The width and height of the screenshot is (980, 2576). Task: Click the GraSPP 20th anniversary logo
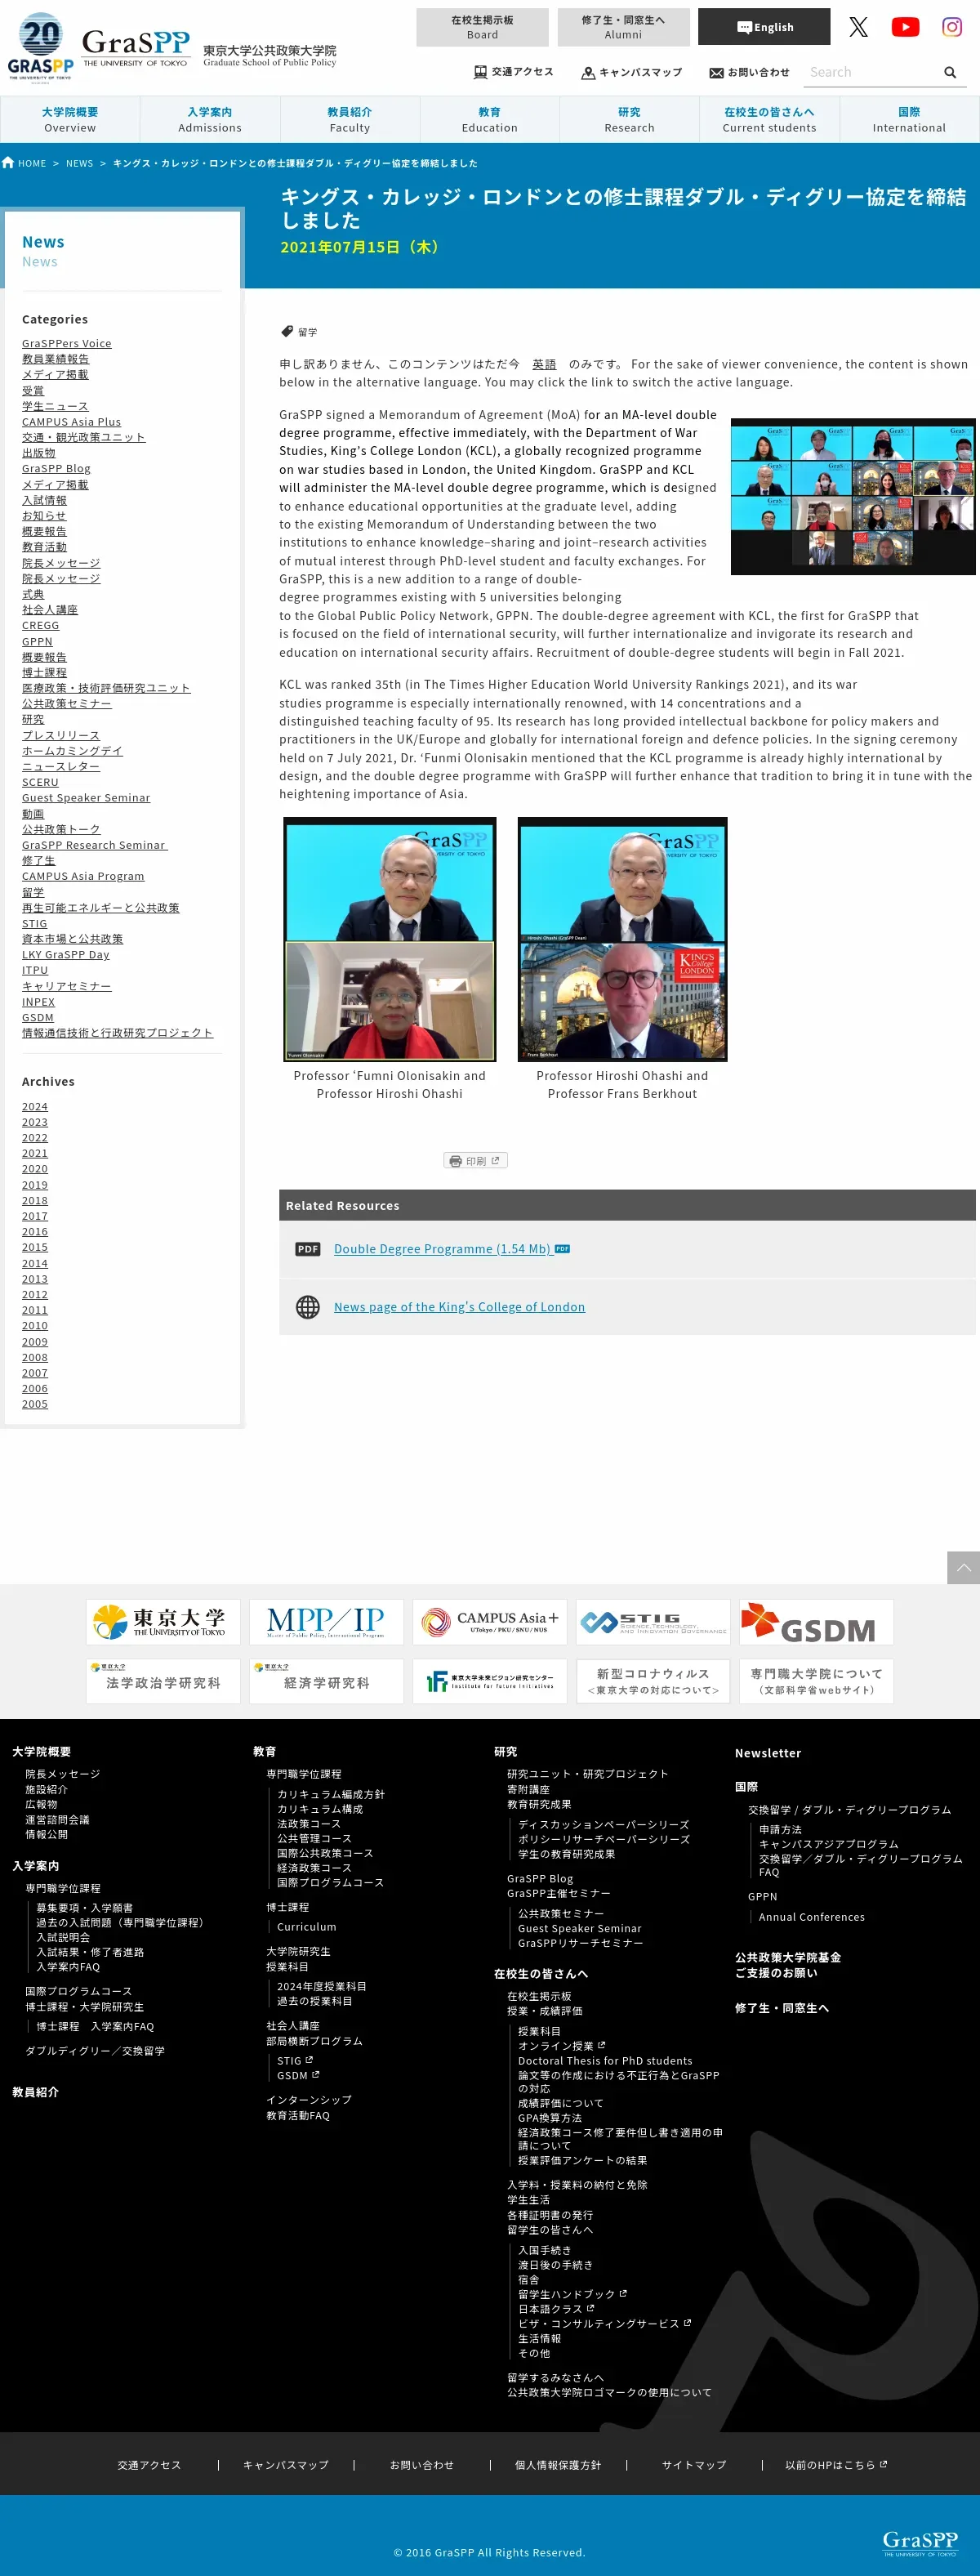[x=41, y=48]
